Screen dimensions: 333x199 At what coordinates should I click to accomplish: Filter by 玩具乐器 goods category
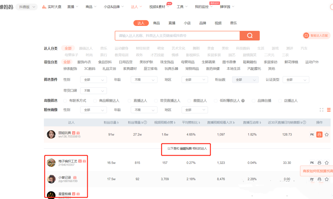tap(171, 69)
